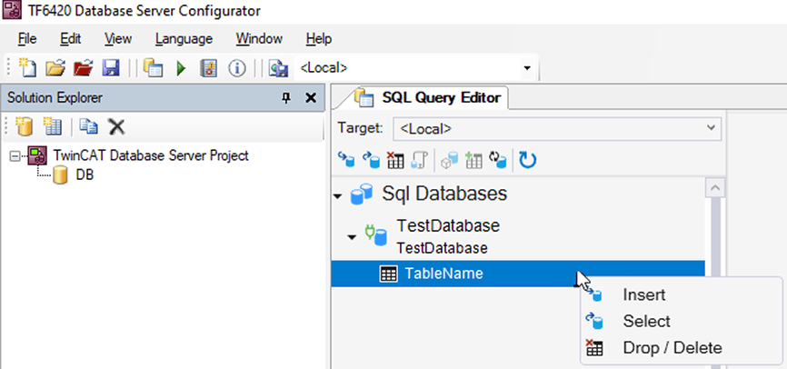The height and width of the screenshot is (369, 787).
Task: Open the File menu
Action: [27, 39]
